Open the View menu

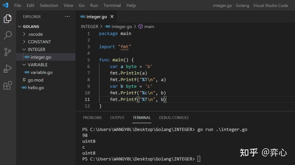tap(68, 6)
